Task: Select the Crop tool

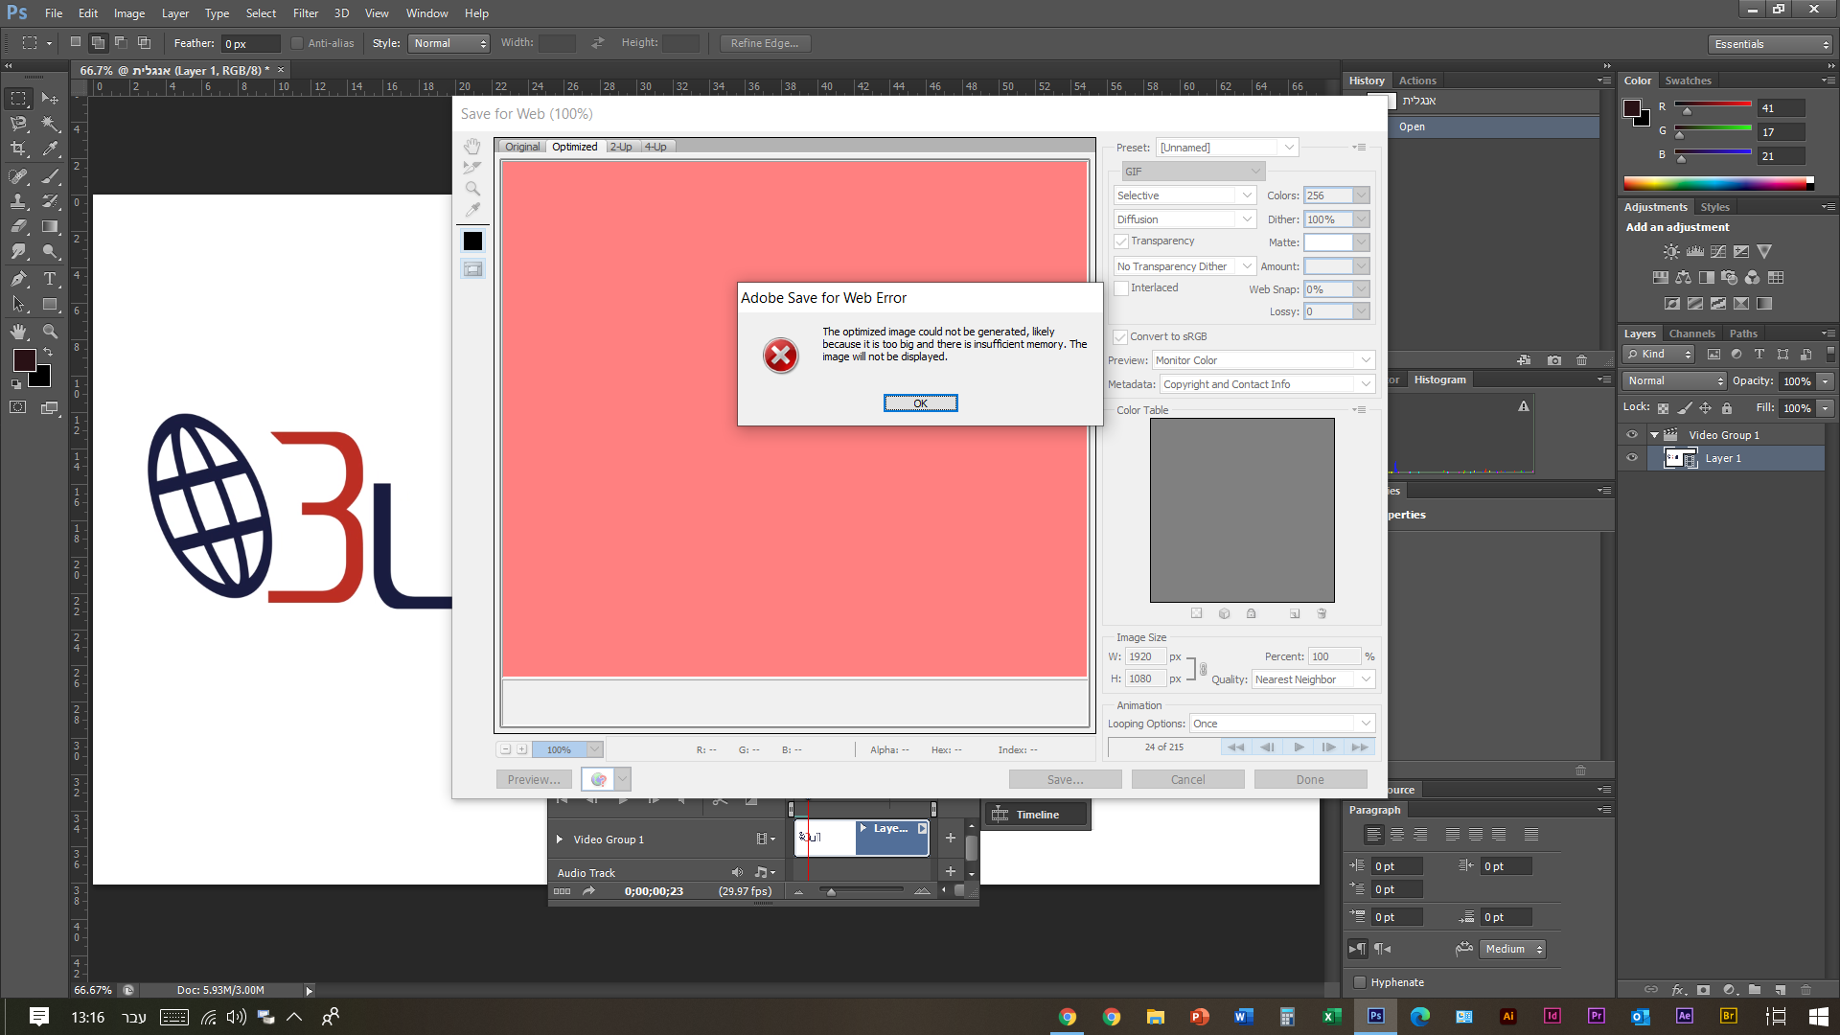Action: [18, 149]
